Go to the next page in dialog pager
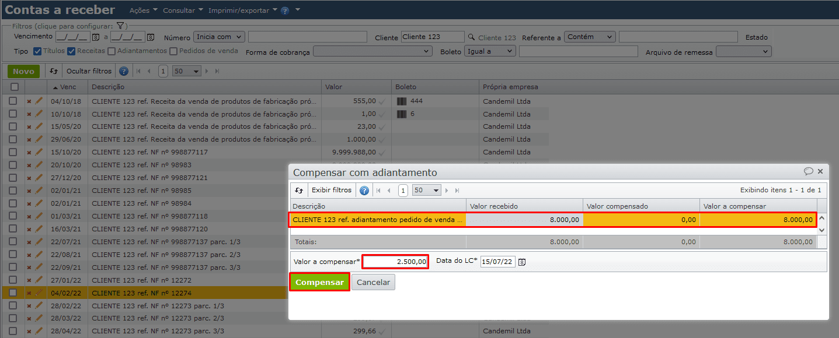 coord(447,191)
